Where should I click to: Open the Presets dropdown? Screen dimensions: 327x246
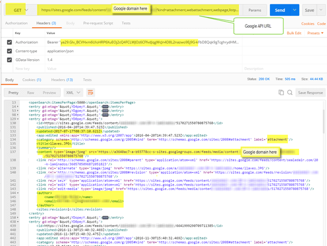pos(313,33)
